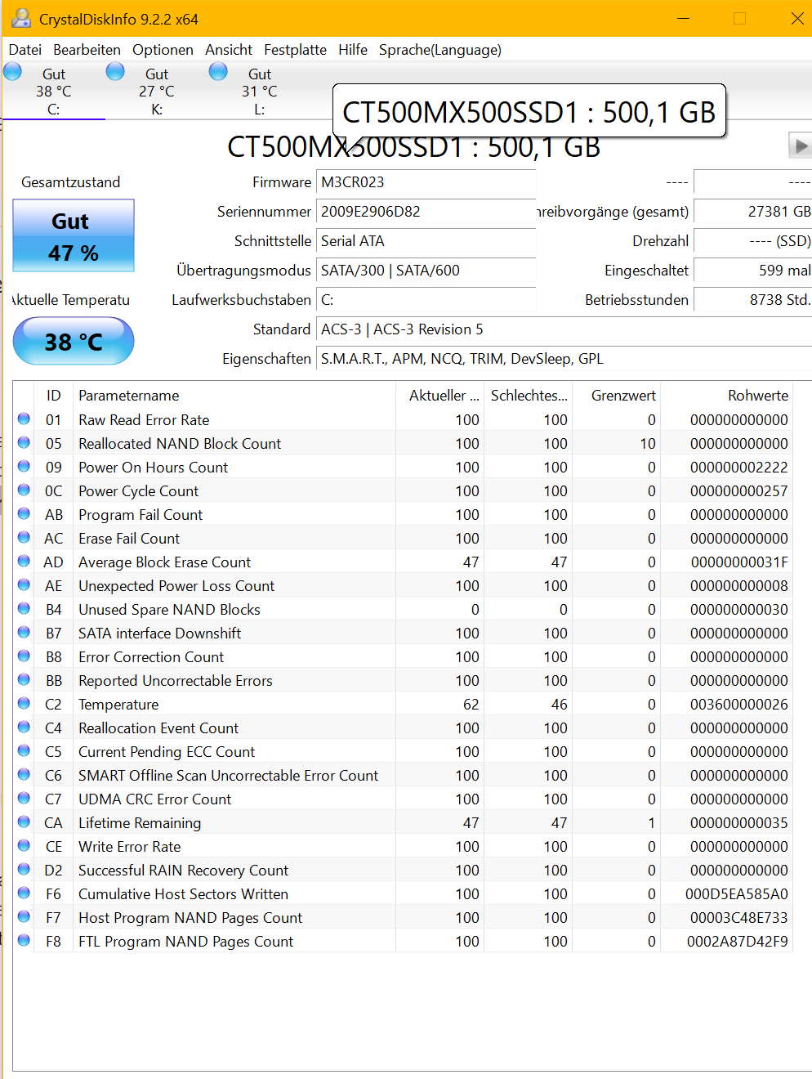Click the Betriebsstunden value 8738 Std.
The image size is (812, 1079).
tap(752, 300)
